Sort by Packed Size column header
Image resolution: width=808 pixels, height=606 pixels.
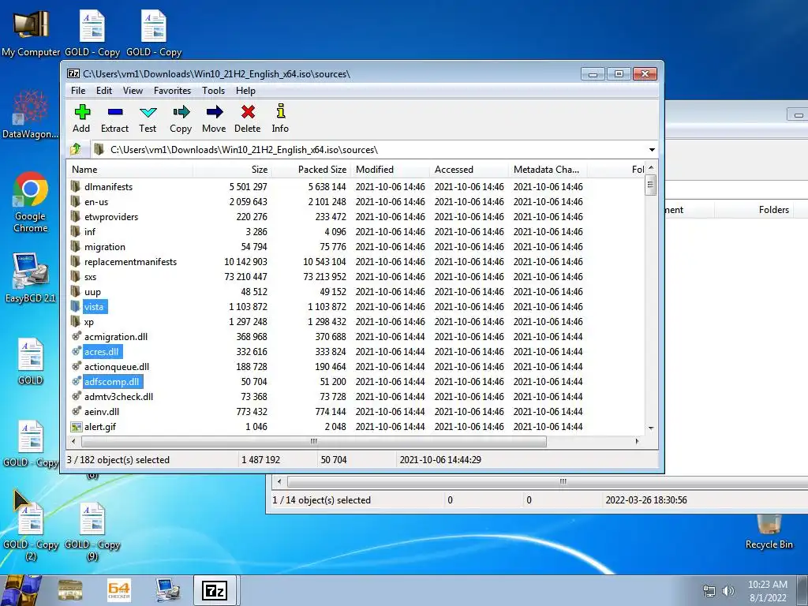pos(311,169)
